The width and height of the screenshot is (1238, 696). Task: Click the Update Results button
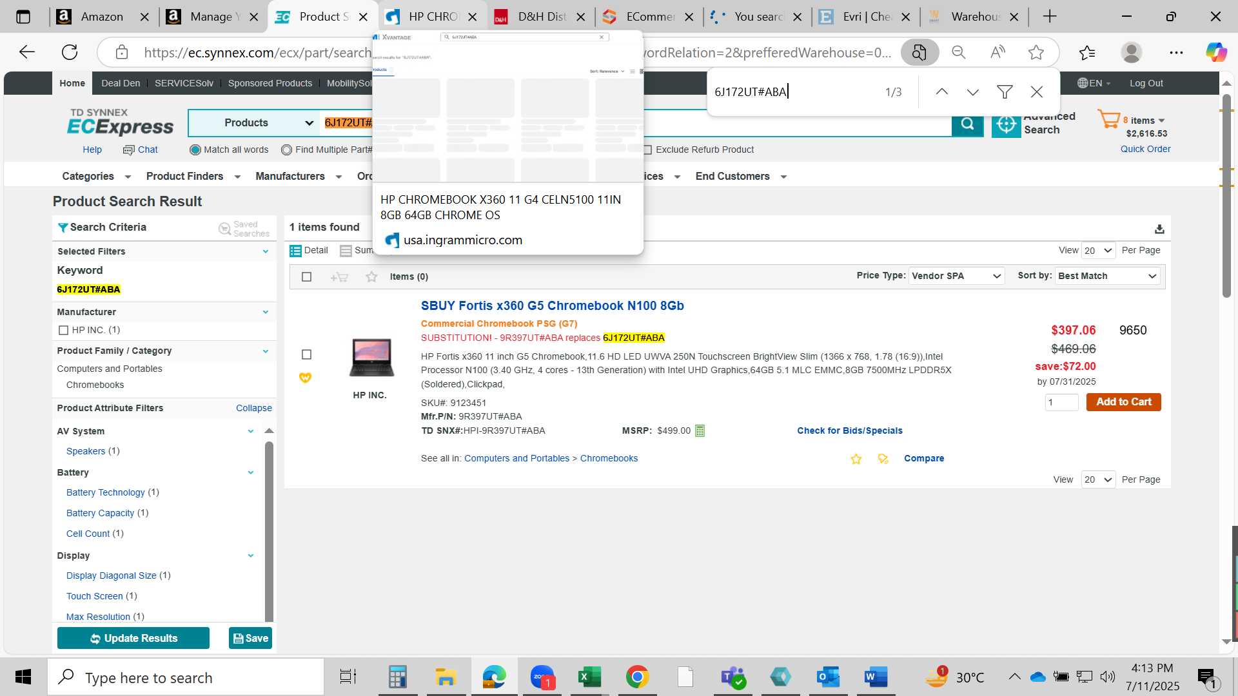pyautogui.click(x=133, y=639)
